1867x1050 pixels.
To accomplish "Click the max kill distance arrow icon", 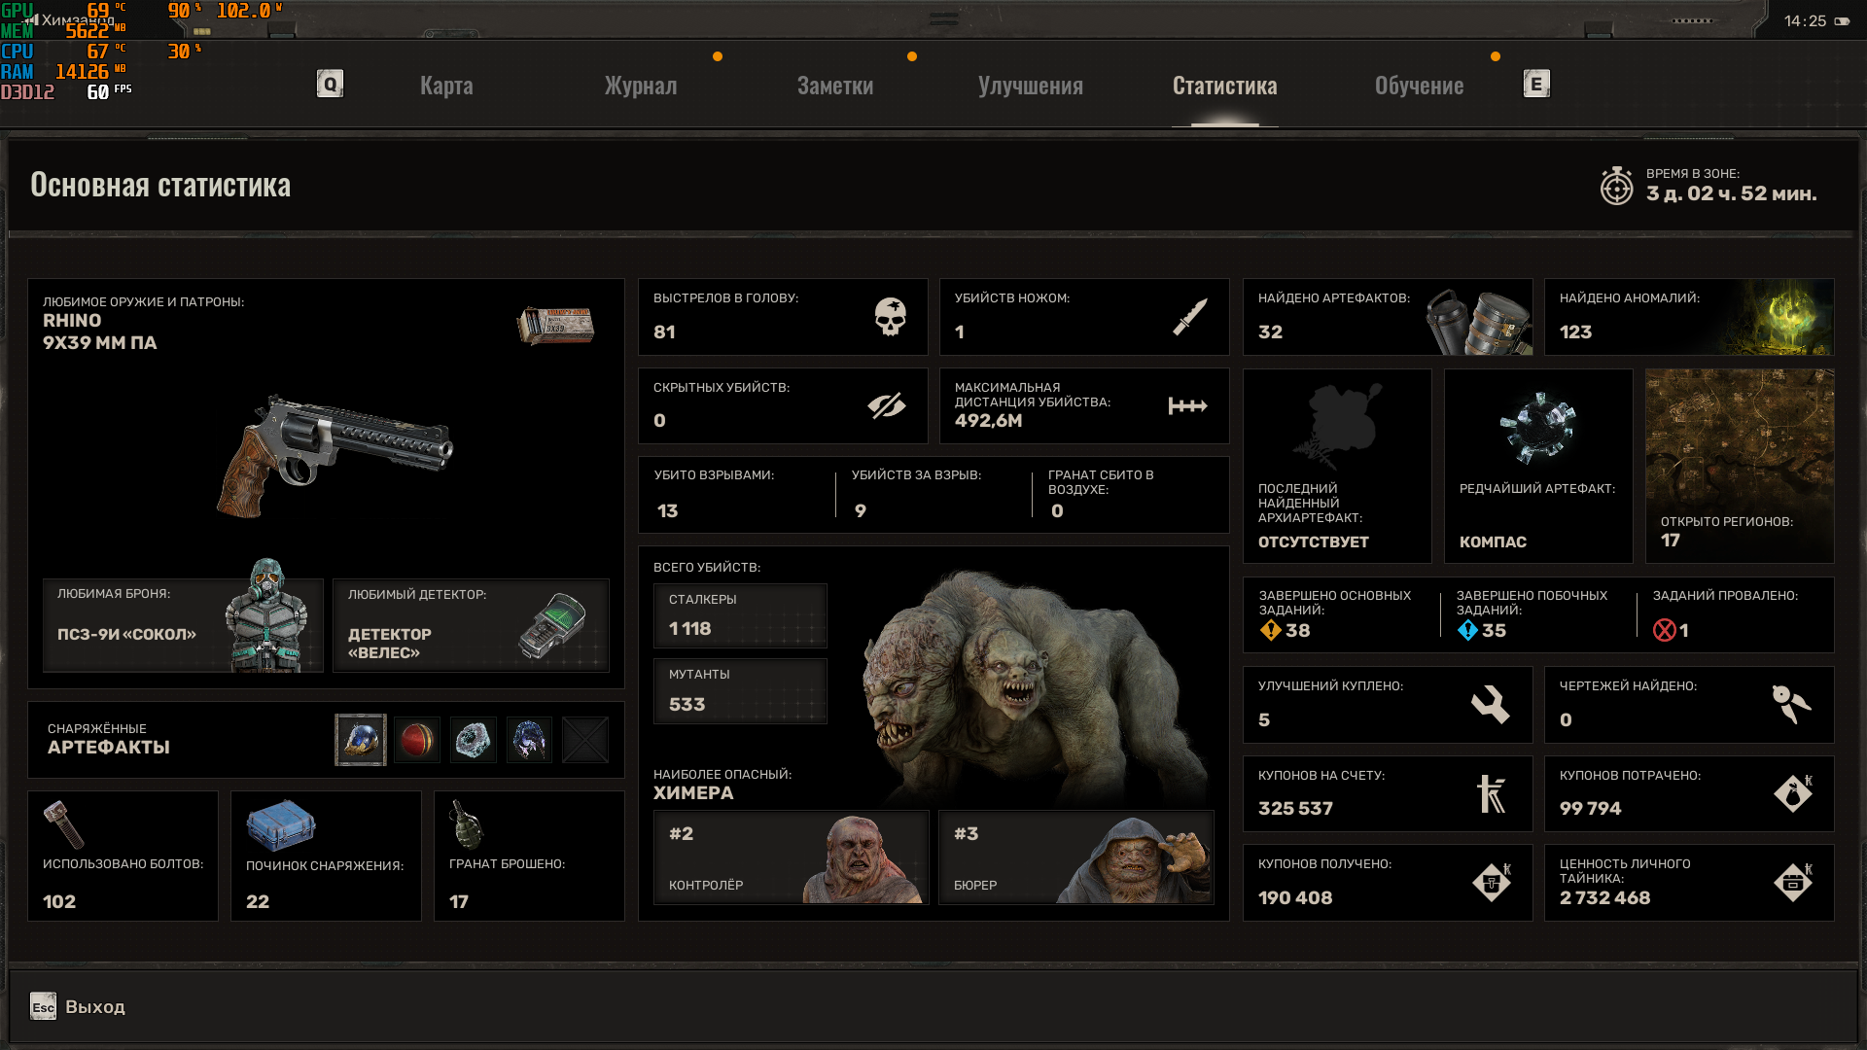I will 1187,405.
